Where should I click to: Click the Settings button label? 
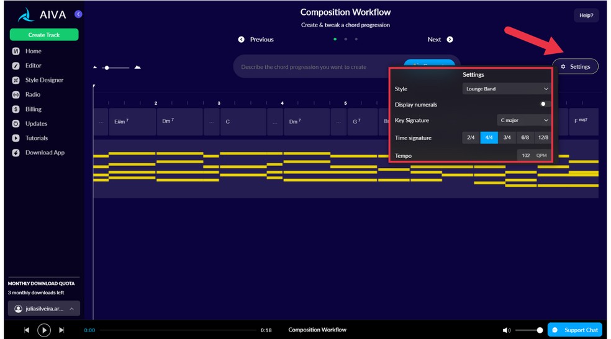pos(580,66)
